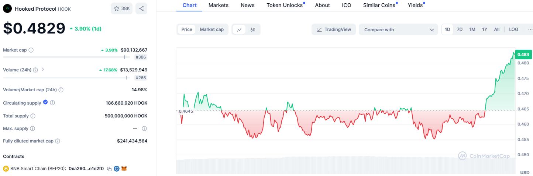The height and width of the screenshot is (176, 533).
Task: Click the volume rank #268 badge
Action: (x=141, y=78)
